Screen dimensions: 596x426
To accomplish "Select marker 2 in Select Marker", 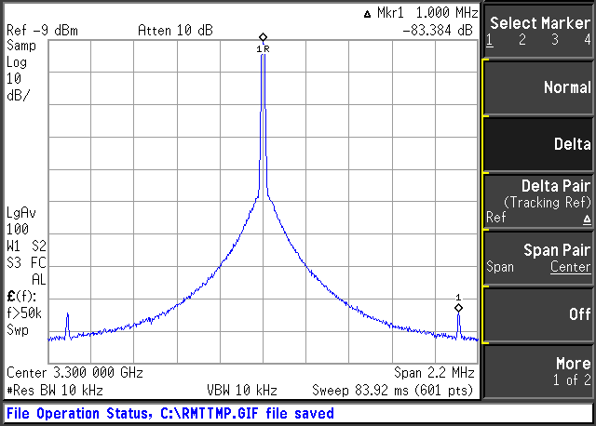I will pos(522,39).
